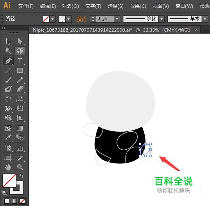
Task: Select the Hand tool
Action: tap(8, 167)
